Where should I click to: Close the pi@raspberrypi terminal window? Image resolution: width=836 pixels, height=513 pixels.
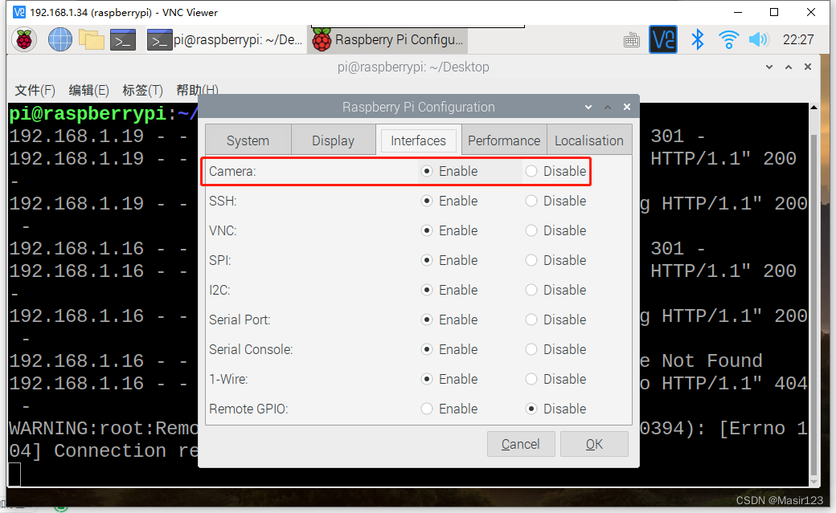click(808, 67)
